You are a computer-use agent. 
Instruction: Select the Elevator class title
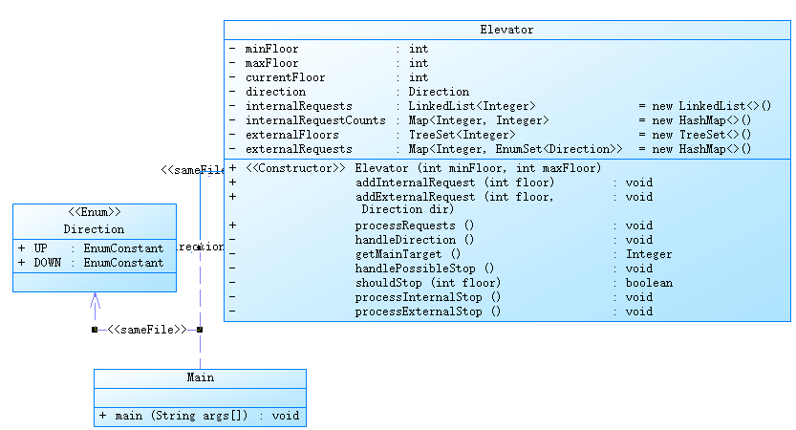pos(506,30)
